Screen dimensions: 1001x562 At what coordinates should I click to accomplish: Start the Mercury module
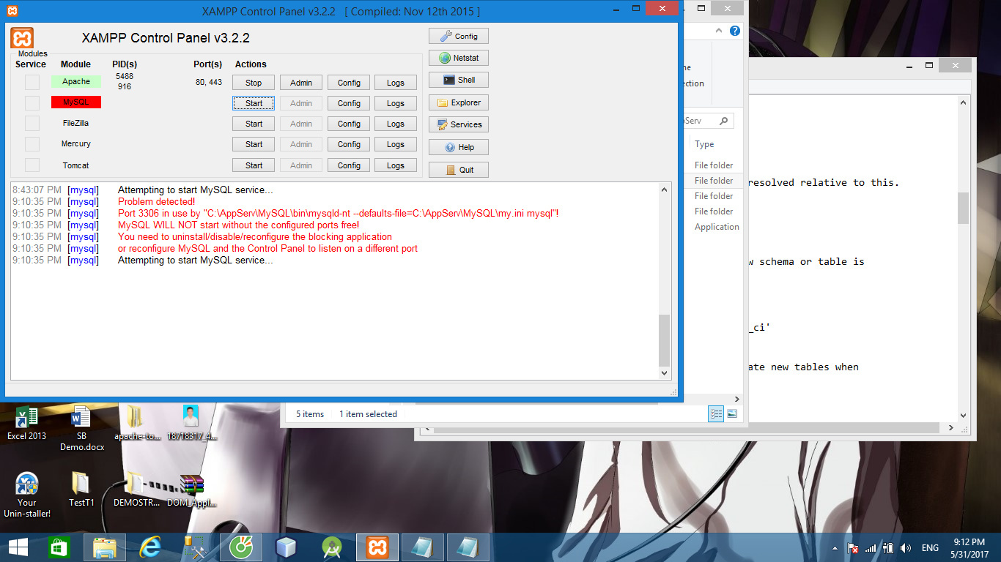254,144
